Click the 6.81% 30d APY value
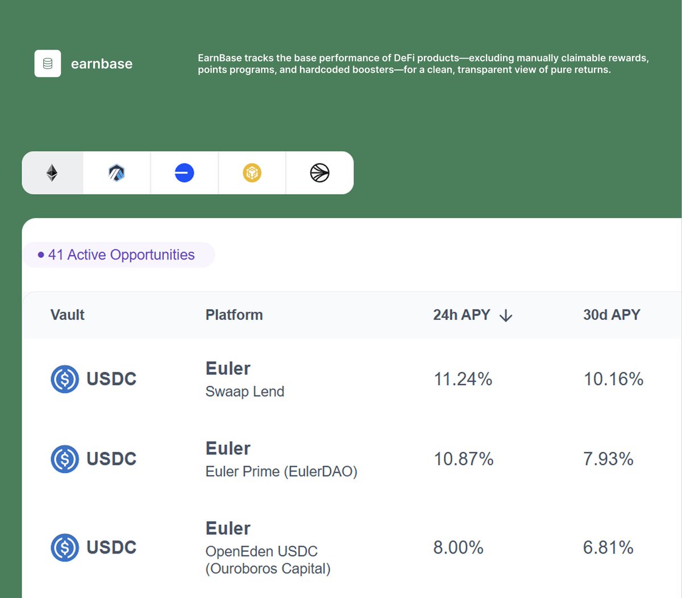The image size is (682, 598). (x=608, y=547)
